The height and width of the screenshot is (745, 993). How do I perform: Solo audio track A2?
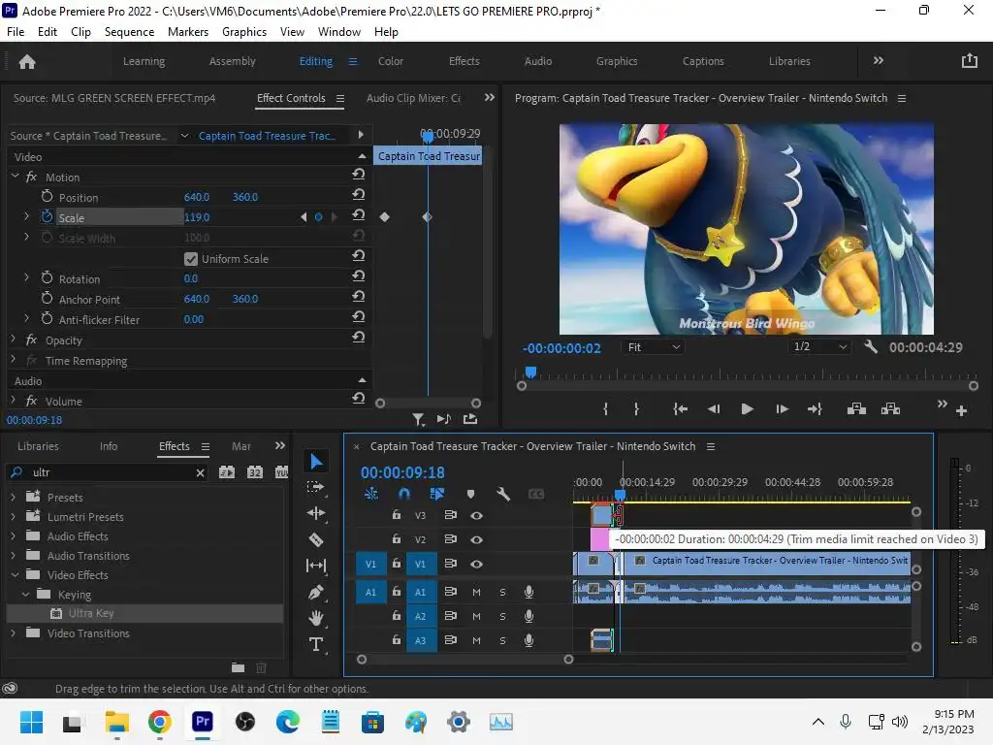coord(503,616)
